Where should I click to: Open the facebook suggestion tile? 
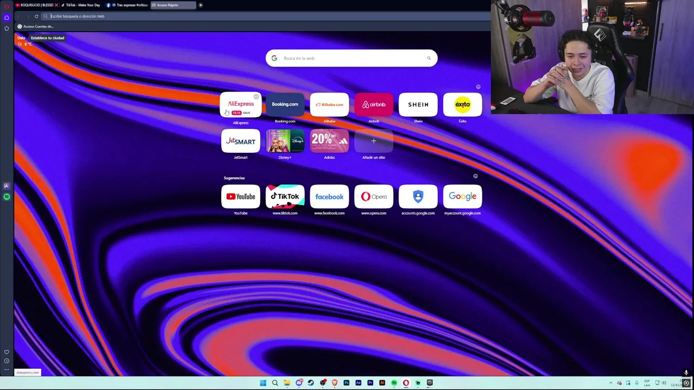[x=330, y=197]
